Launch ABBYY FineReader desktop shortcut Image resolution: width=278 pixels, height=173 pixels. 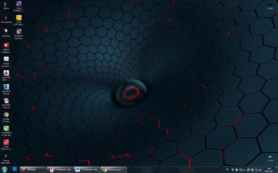click(x=6, y=48)
